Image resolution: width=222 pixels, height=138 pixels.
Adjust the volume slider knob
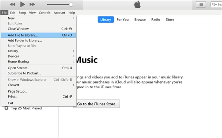[71, 4]
